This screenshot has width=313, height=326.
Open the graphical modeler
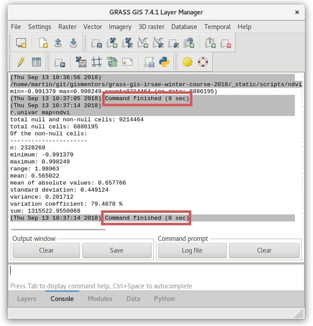point(112,62)
